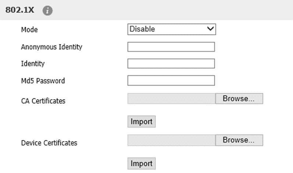
Task: Click the CA Certificates file path box
Action: click(171, 99)
